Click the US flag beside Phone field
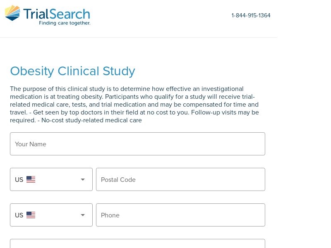331x248 pixels. tap(31, 215)
